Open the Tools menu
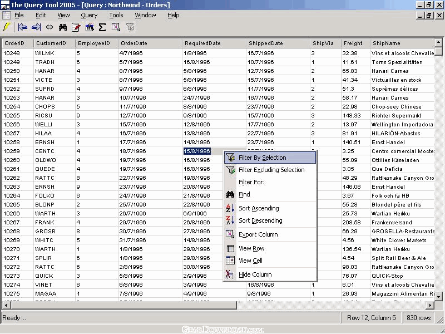This screenshot has height=334, width=445. coord(116,15)
